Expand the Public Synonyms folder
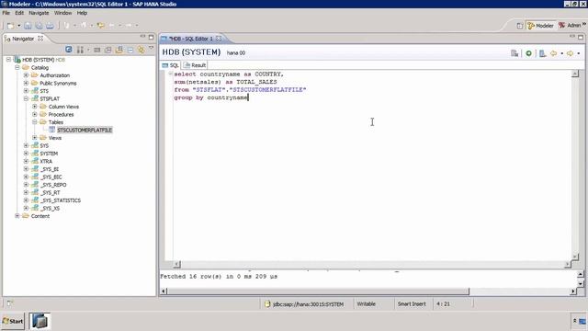This screenshot has width=588, height=331. click(x=26, y=84)
